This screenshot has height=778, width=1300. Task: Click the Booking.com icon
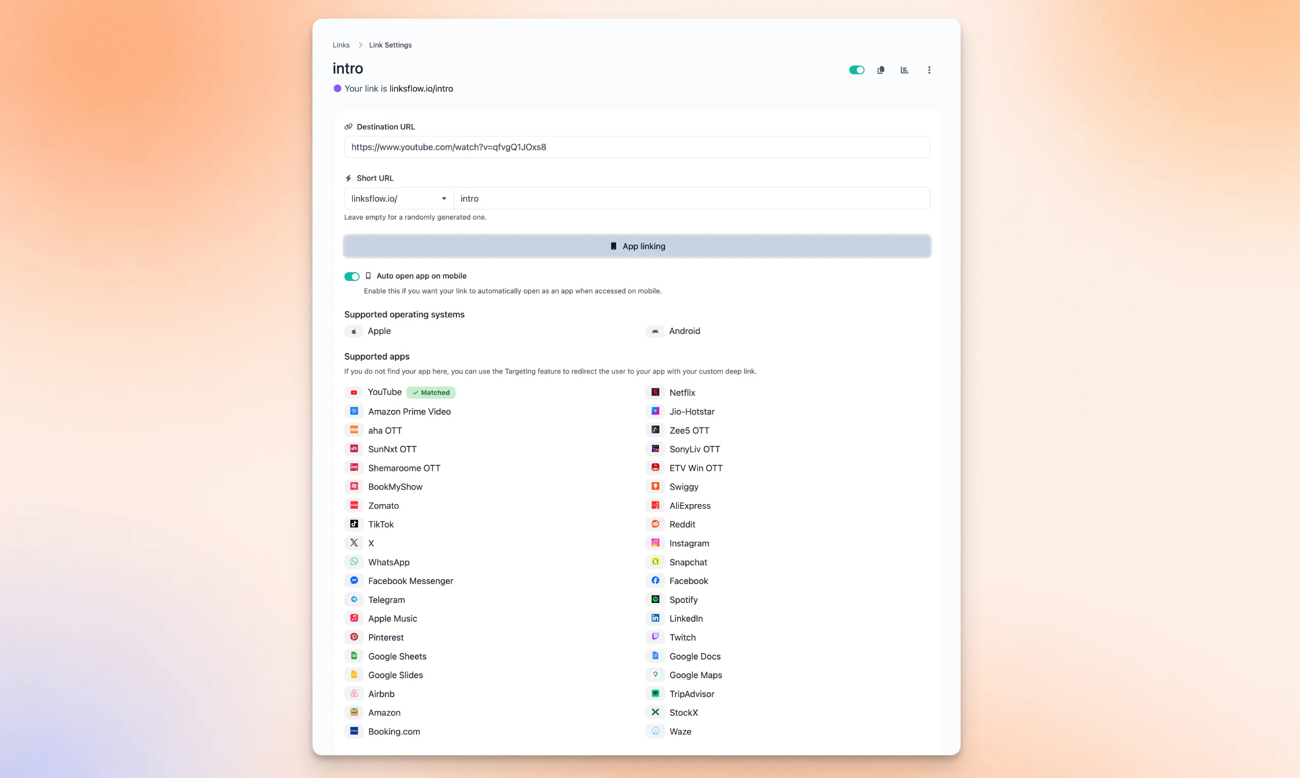click(x=354, y=732)
